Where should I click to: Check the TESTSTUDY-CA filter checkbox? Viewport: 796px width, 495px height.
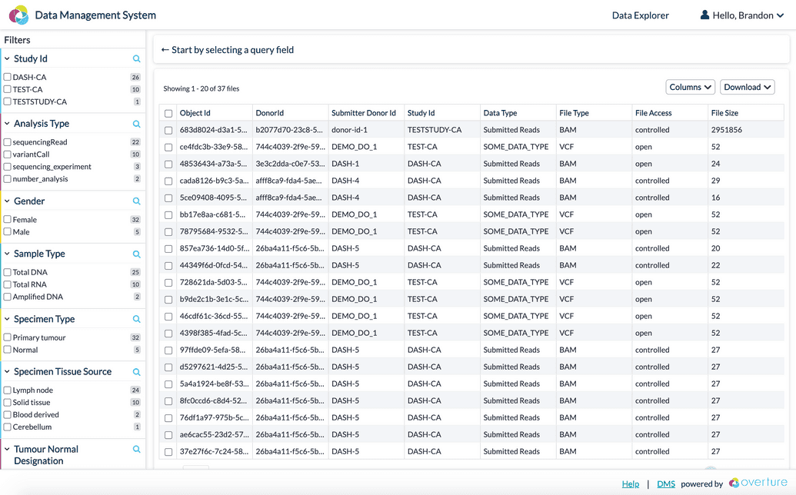coord(8,101)
